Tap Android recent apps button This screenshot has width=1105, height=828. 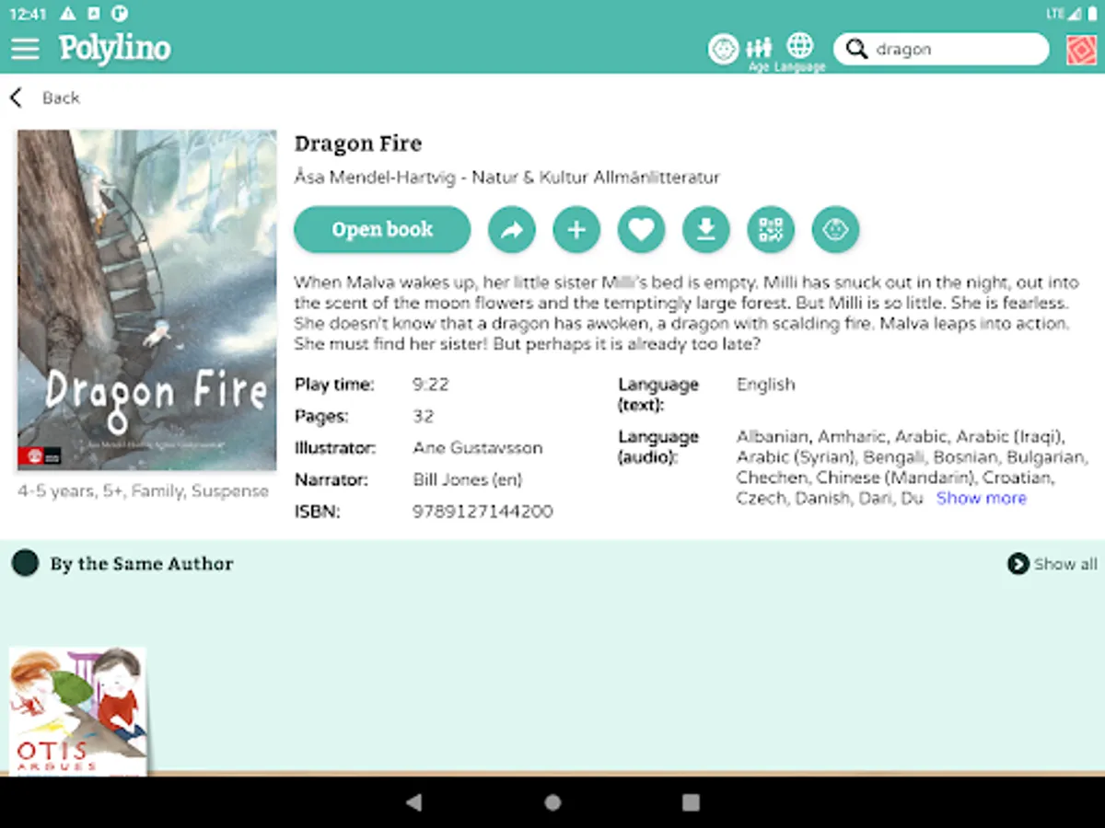(x=691, y=802)
